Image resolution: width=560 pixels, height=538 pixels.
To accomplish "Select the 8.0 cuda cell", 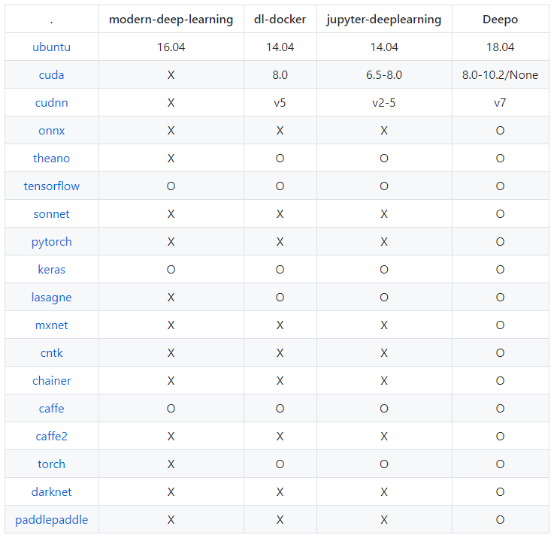I will 280,75.
